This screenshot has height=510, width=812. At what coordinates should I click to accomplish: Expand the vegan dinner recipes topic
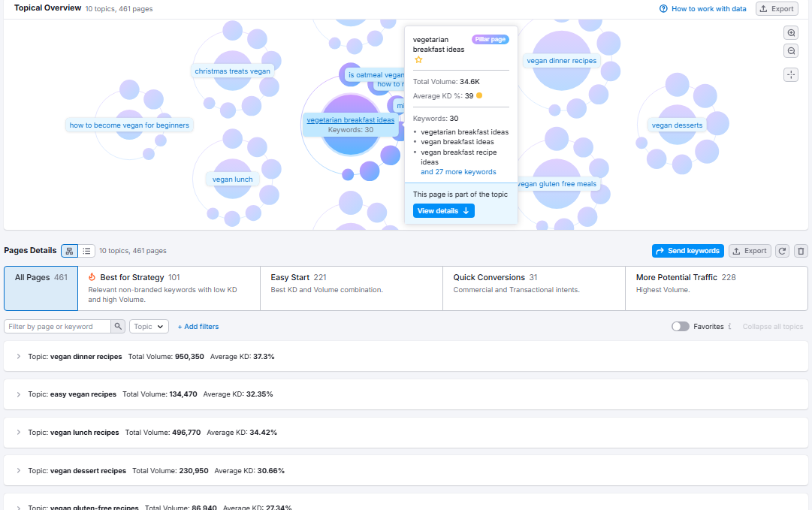tap(19, 357)
